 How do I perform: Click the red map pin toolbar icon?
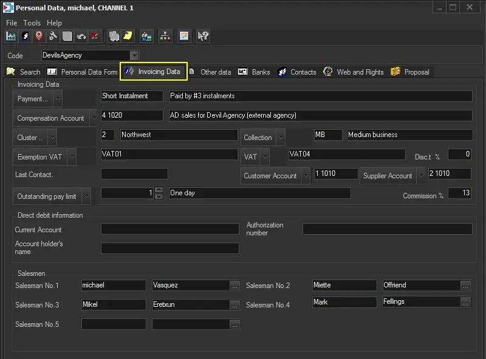click(x=39, y=36)
